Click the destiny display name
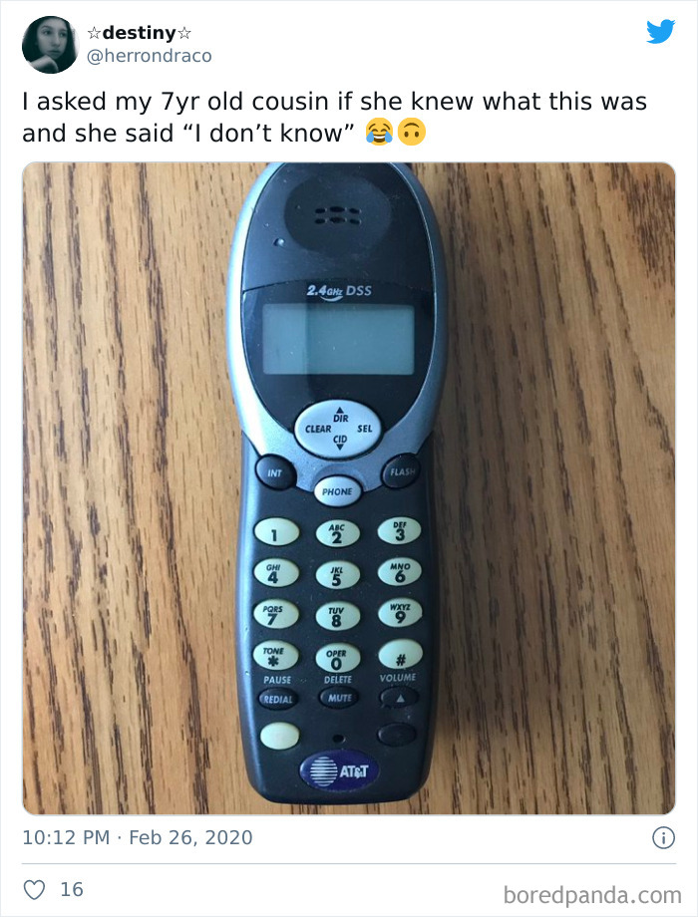 point(140,33)
